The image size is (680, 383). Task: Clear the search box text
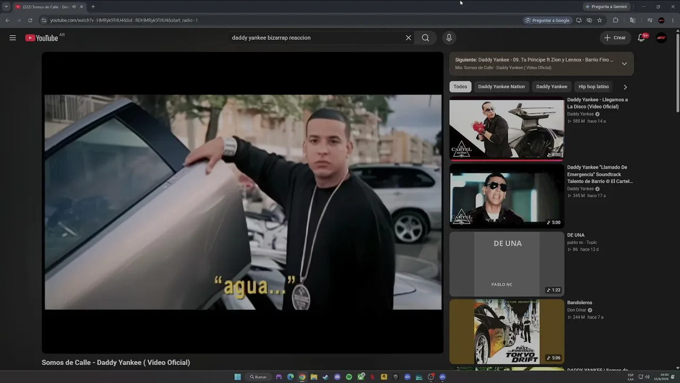click(x=409, y=38)
